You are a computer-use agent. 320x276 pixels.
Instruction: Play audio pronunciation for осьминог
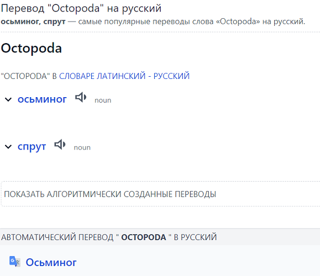tap(81, 97)
